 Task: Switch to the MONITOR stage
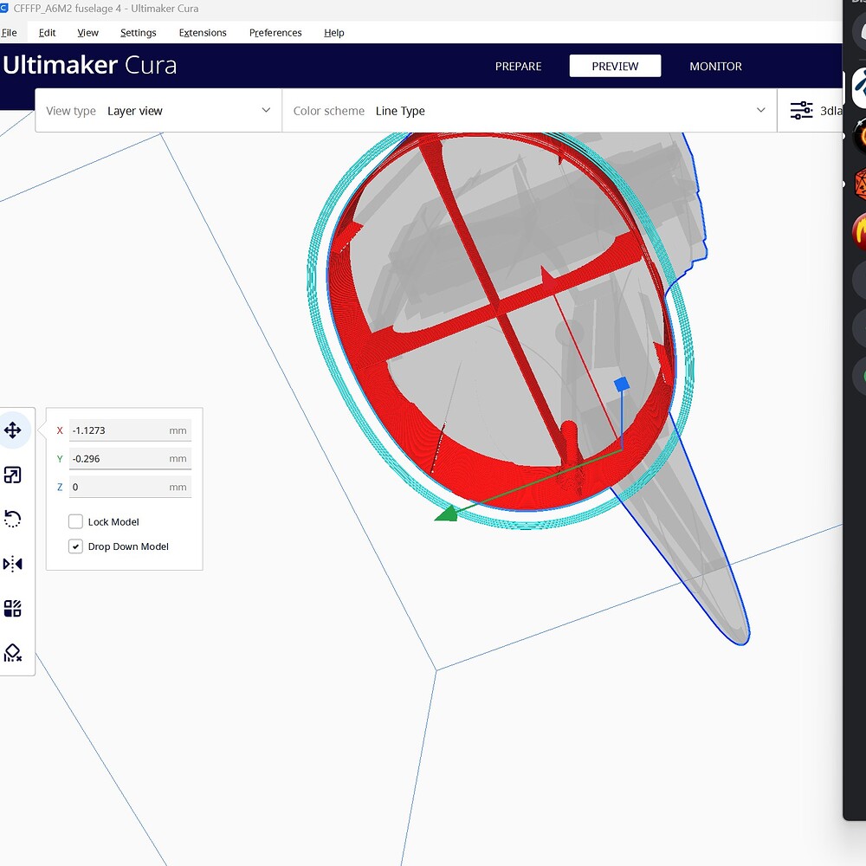pos(715,67)
